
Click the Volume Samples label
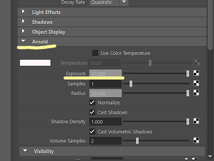point(68,141)
